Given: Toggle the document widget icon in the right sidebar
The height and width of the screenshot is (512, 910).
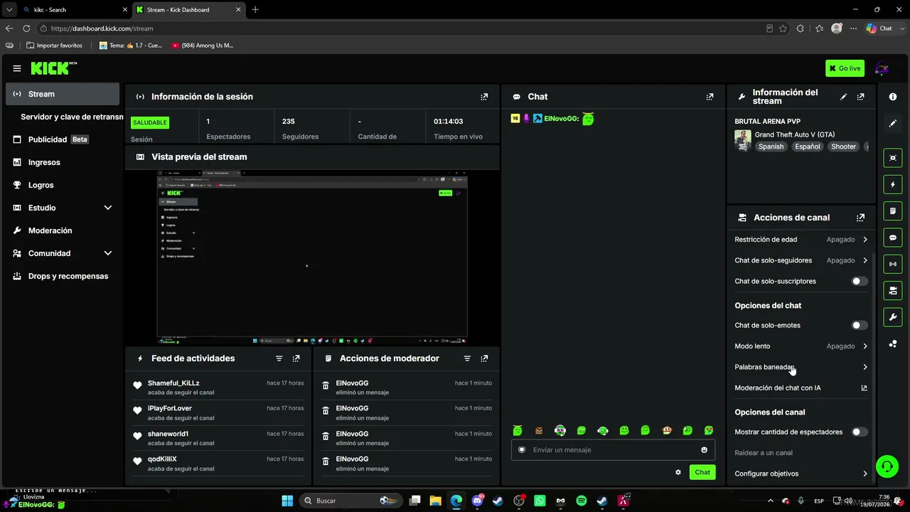Looking at the screenshot, I should (x=893, y=211).
